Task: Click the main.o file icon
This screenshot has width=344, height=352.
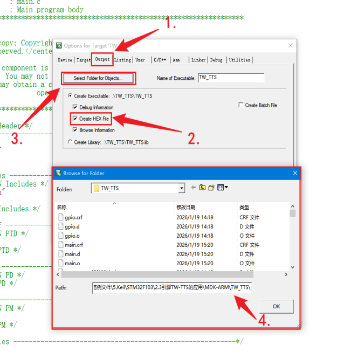Action: click(60, 263)
